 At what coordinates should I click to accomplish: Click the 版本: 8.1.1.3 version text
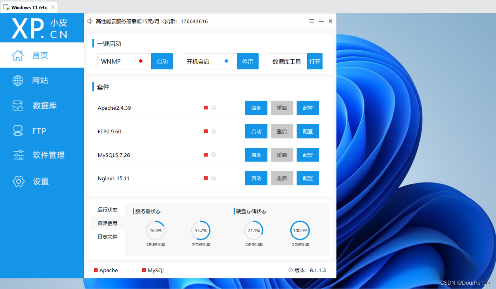[x=310, y=270]
